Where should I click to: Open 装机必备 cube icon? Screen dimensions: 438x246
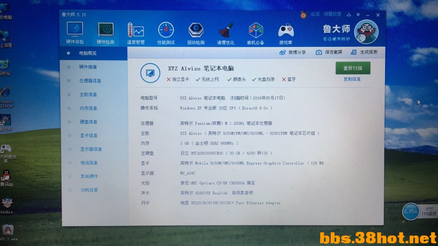pyautogui.click(x=255, y=31)
